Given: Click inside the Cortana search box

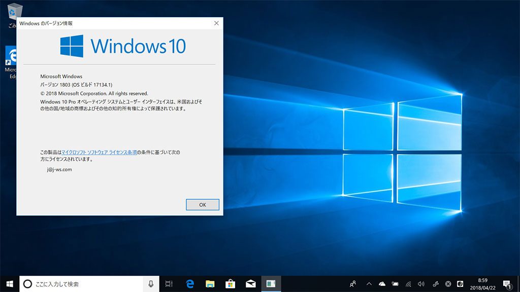Looking at the screenshot, I should pyautogui.click(x=86, y=284).
